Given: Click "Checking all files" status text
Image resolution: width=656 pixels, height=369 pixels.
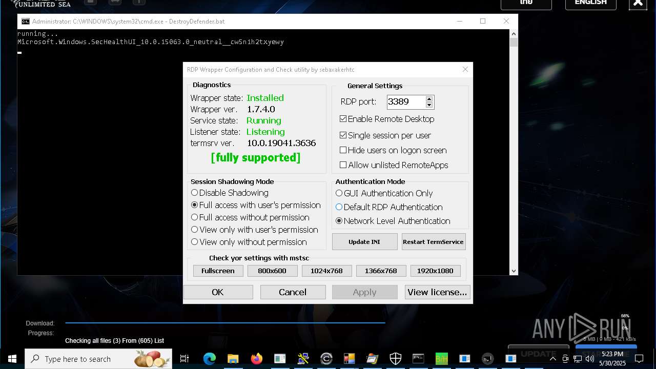Looking at the screenshot, I should (115, 341).
